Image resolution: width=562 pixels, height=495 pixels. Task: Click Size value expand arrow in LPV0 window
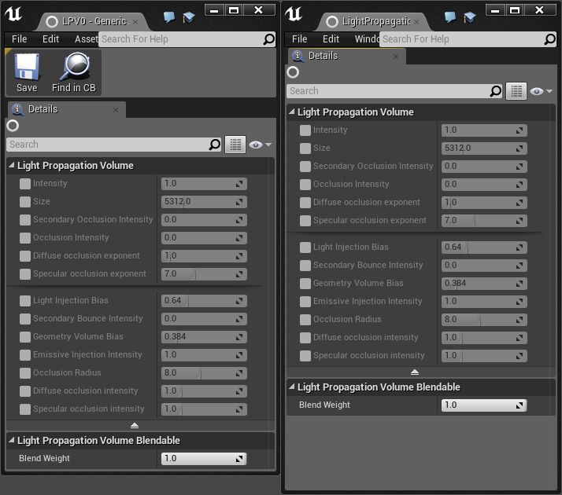tap(239, 202)
